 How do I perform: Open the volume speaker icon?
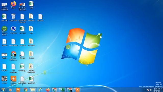[x=151, y=90]
